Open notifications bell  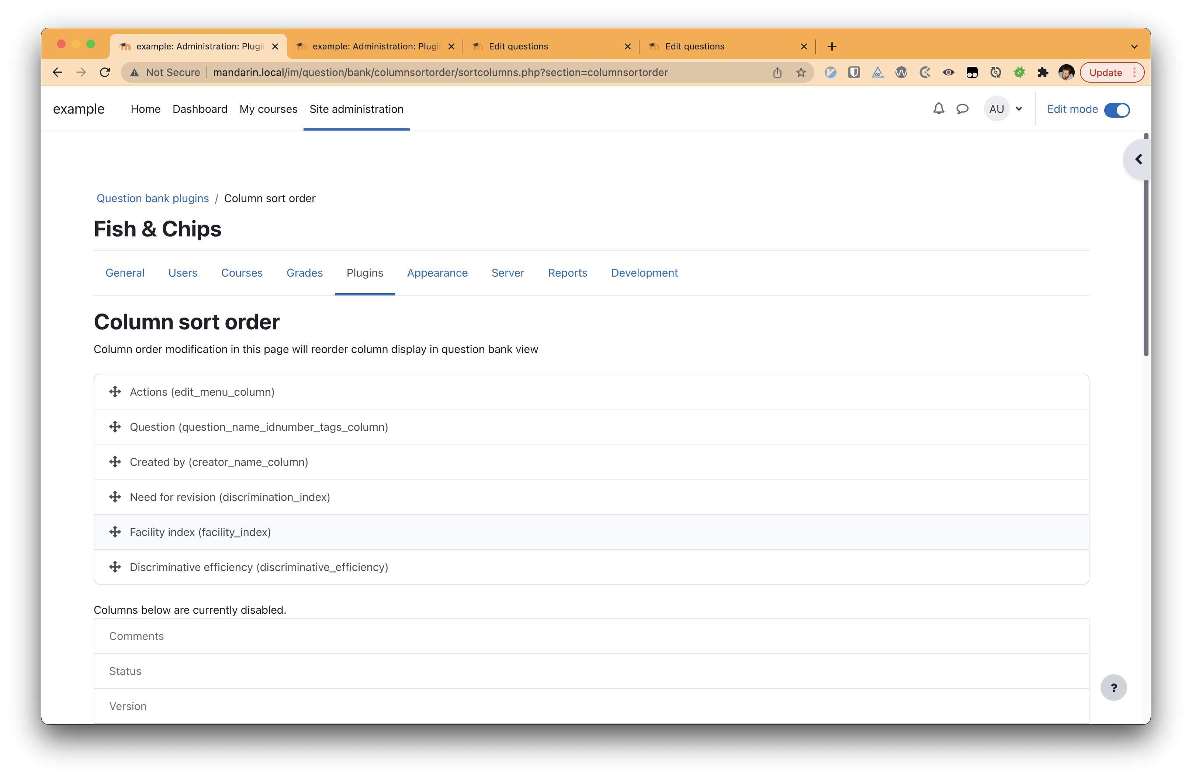point(939,109)
